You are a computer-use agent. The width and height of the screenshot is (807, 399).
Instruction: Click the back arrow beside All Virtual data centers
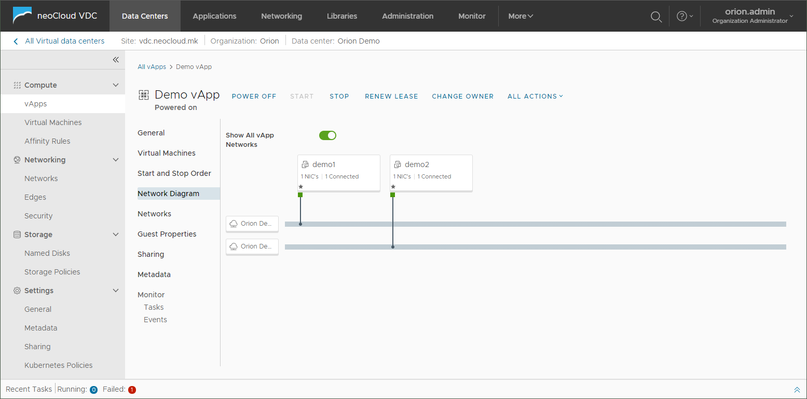click(x=16, y=41)
